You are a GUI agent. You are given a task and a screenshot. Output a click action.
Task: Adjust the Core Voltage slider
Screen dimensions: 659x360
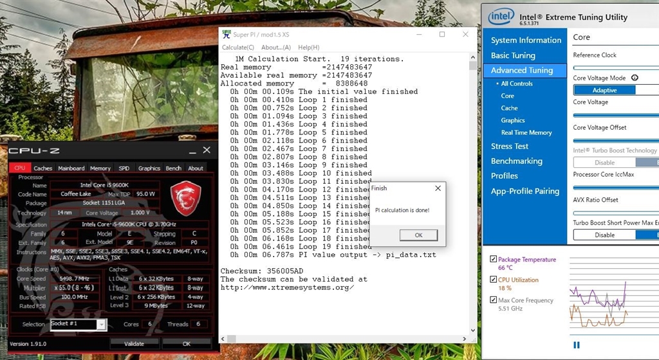click(616, 115)
